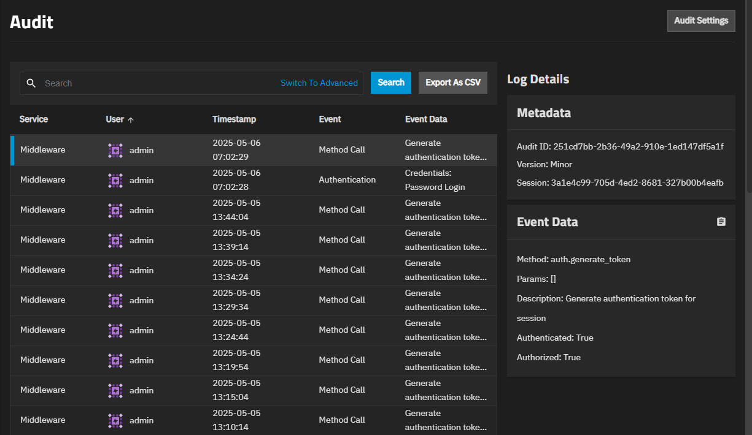Click the Event Data column header
Viewport: 752px width, 435px height.
tap(426, 119)
